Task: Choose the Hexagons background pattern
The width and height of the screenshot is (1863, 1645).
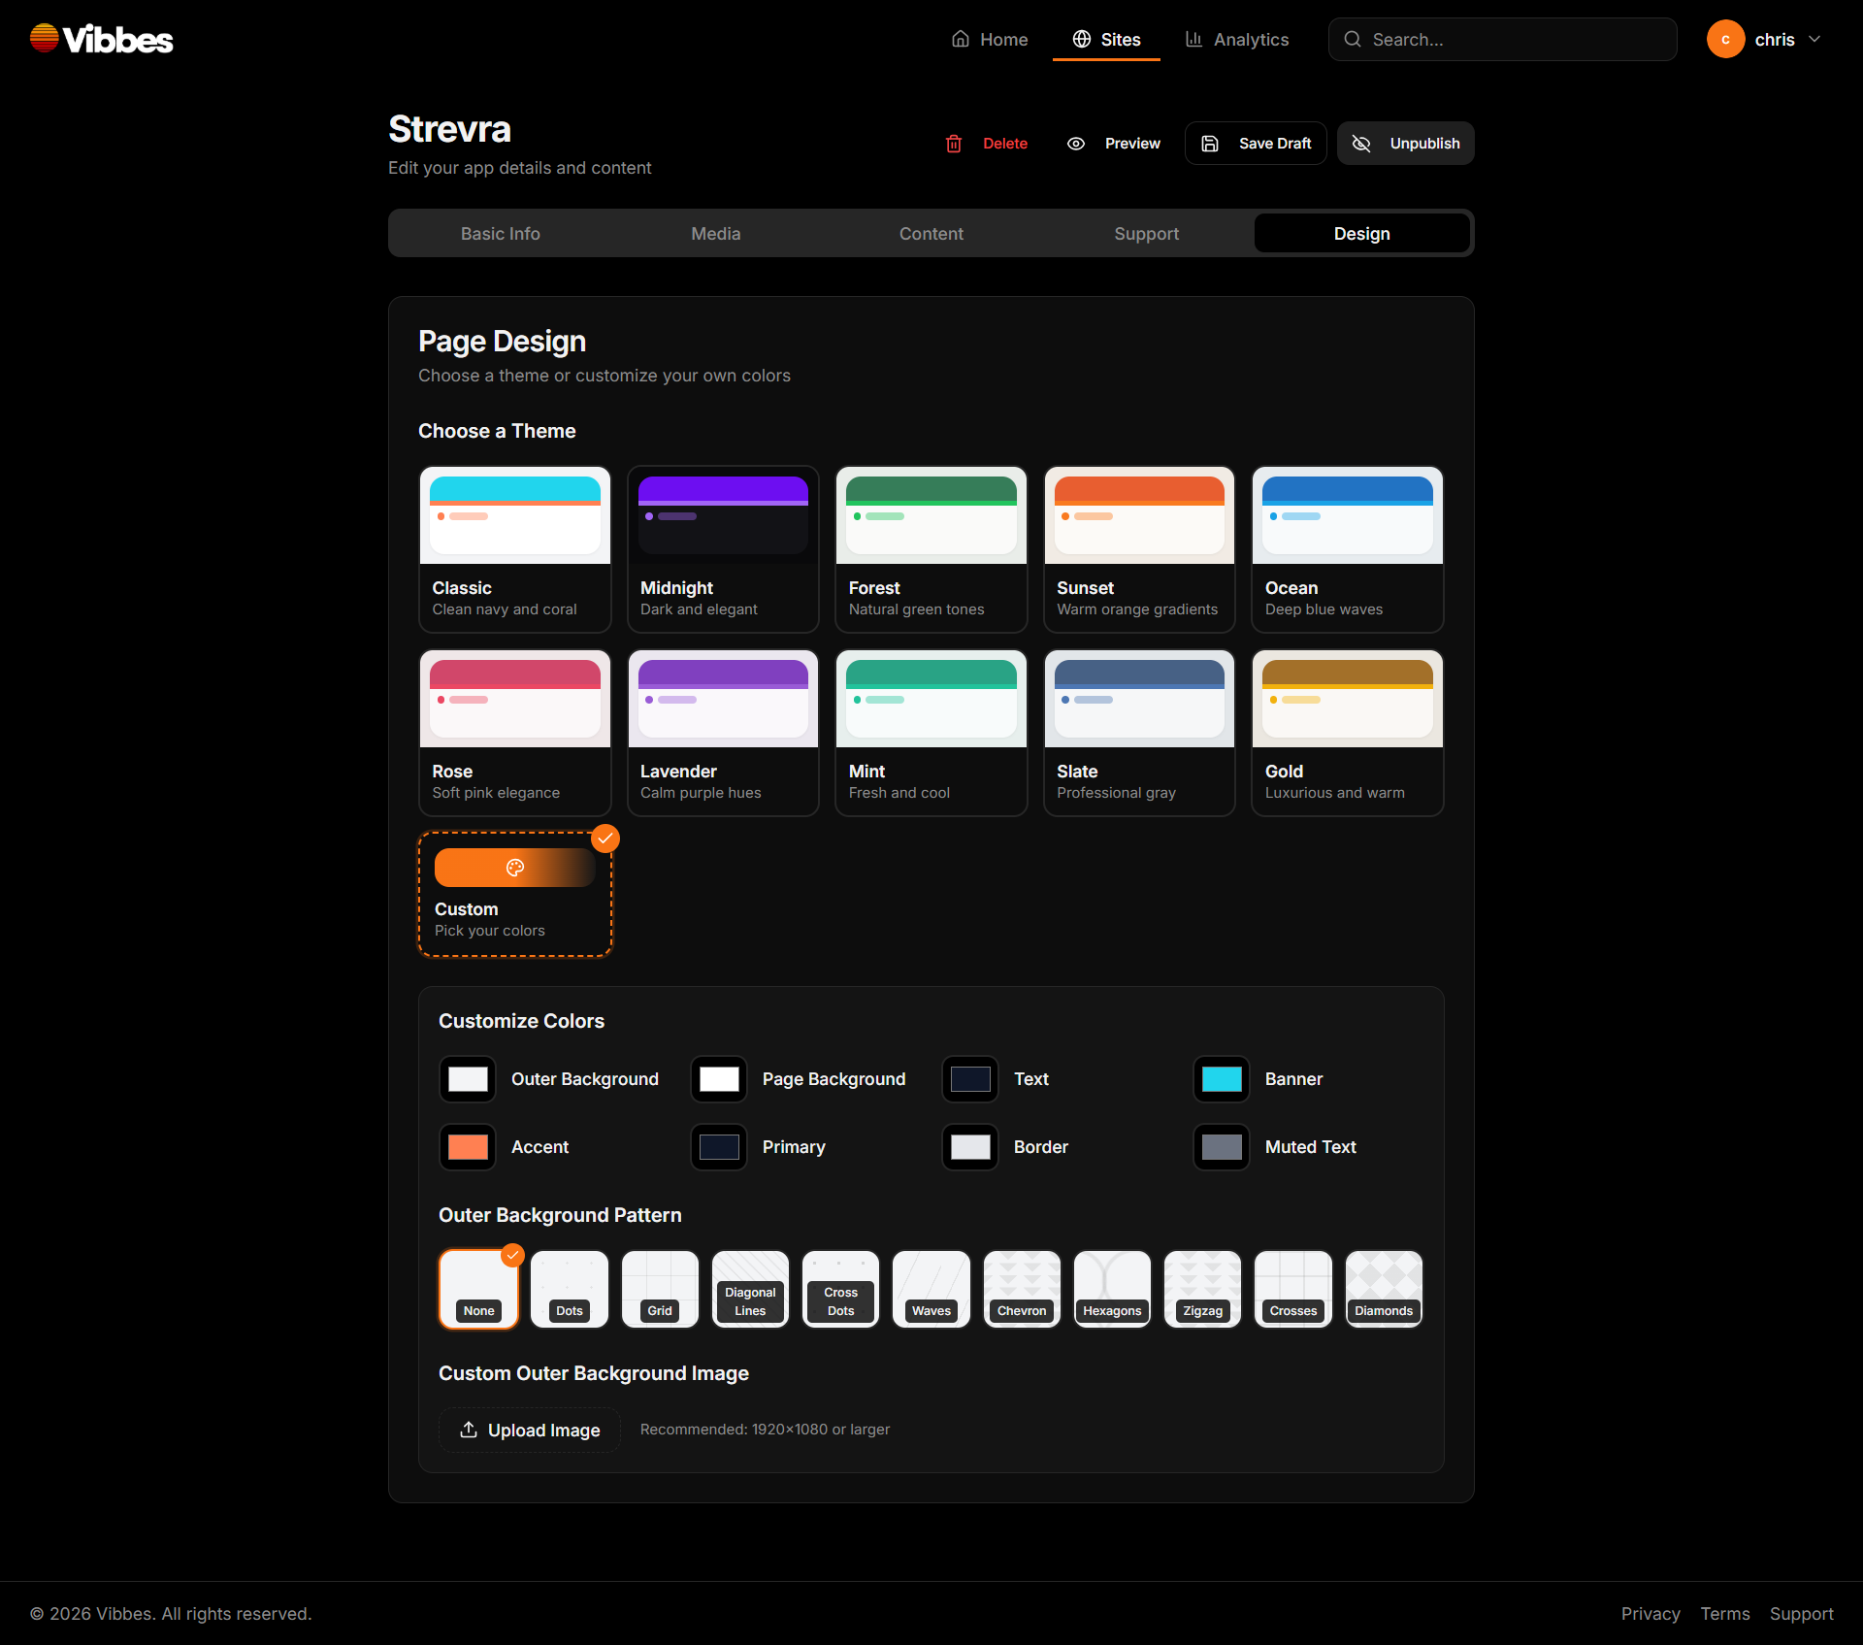Action: pyautogui.click(x=1112, y=1288)
